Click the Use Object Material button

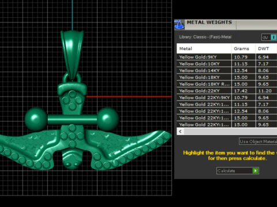coord(258,141)
